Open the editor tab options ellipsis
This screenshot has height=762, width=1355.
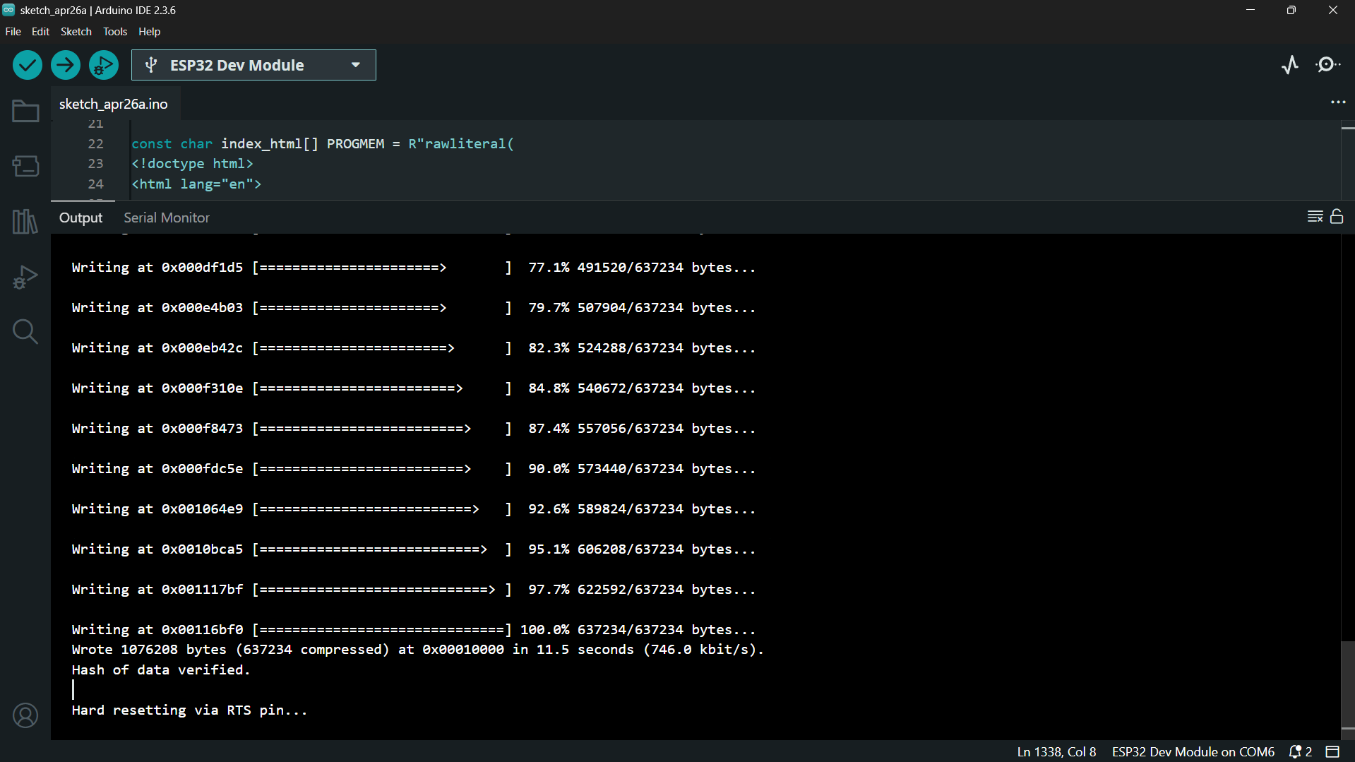tap(1338, 102)
